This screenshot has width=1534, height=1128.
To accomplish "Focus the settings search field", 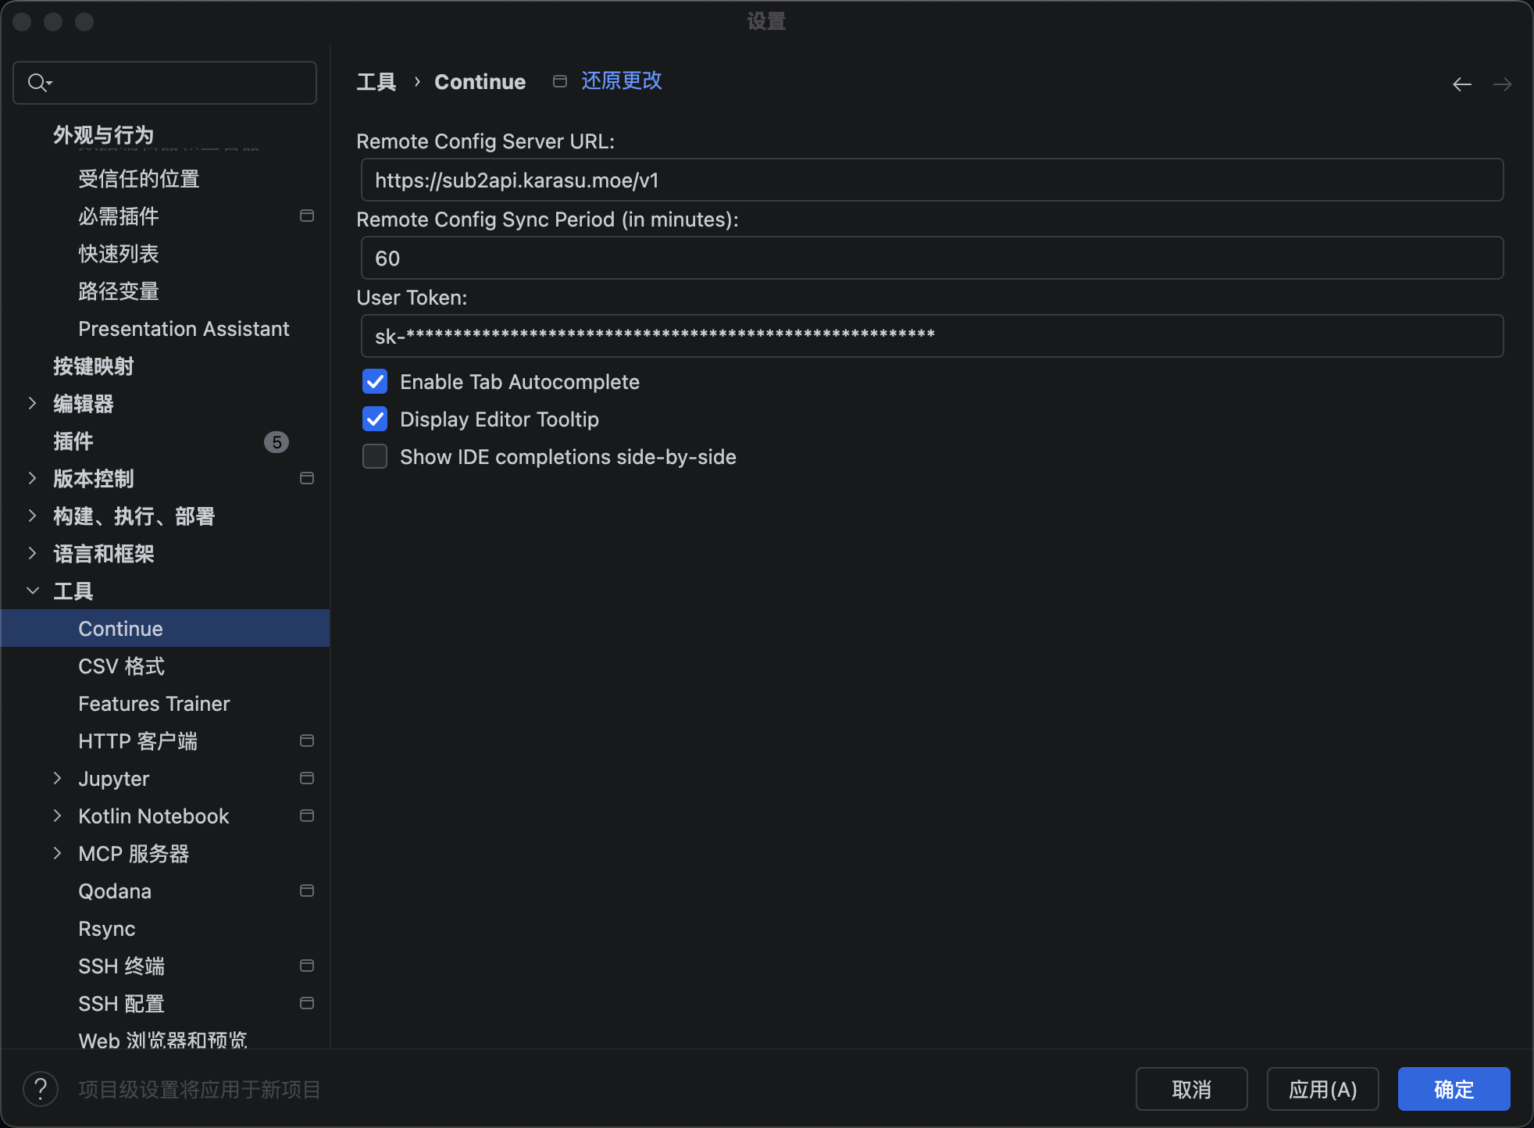I will (165, 82).
